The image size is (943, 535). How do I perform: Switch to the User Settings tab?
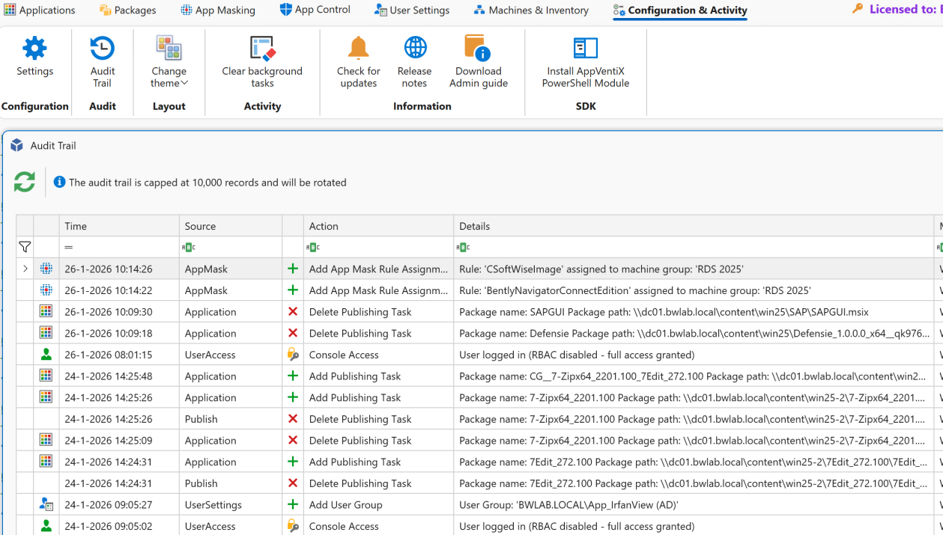tap(412, 10)
